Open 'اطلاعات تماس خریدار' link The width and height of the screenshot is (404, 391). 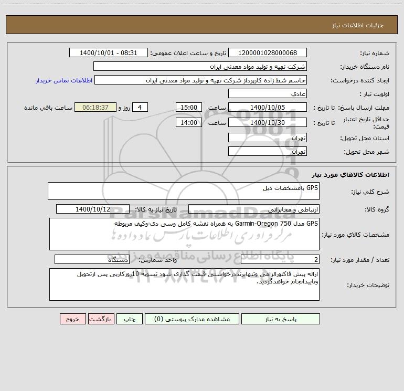pos(64,80)
